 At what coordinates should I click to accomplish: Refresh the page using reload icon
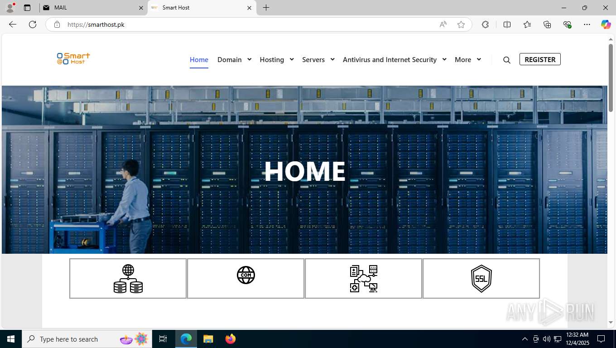pos(33,24)
